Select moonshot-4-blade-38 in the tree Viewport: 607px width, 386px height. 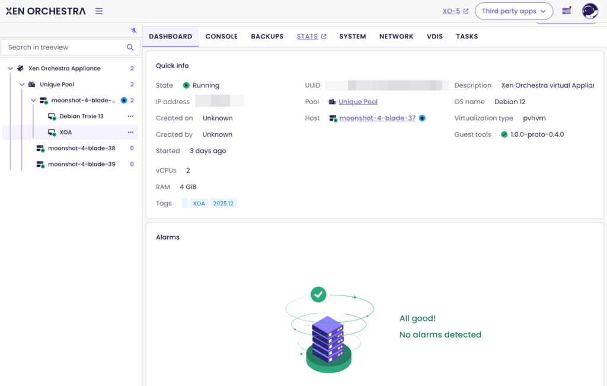(81, 148)
